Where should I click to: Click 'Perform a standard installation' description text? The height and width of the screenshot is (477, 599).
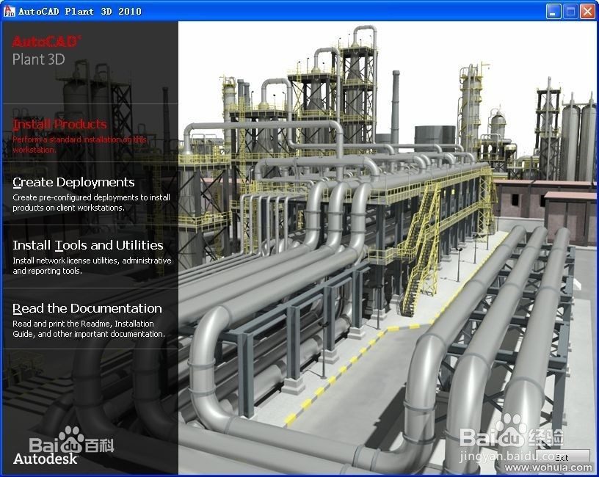coord(79,145)
